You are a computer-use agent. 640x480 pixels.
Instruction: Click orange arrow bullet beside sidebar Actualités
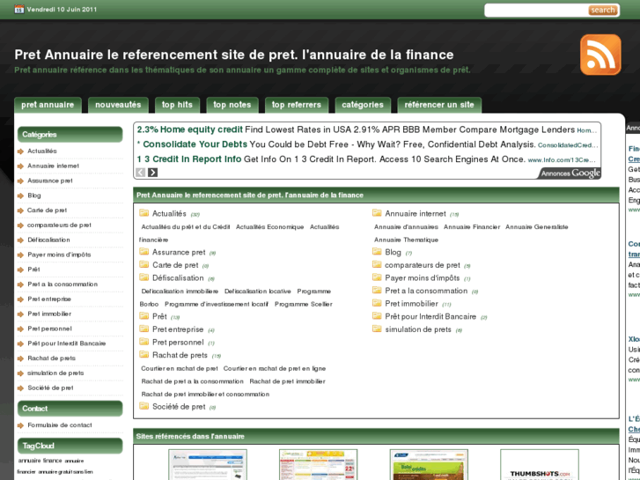coord(20,151)
